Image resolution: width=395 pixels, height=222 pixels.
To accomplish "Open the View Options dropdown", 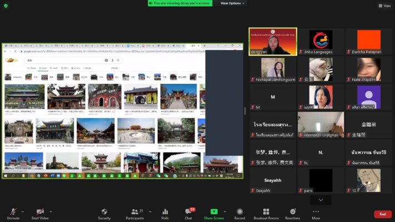I will coord(233,3).
